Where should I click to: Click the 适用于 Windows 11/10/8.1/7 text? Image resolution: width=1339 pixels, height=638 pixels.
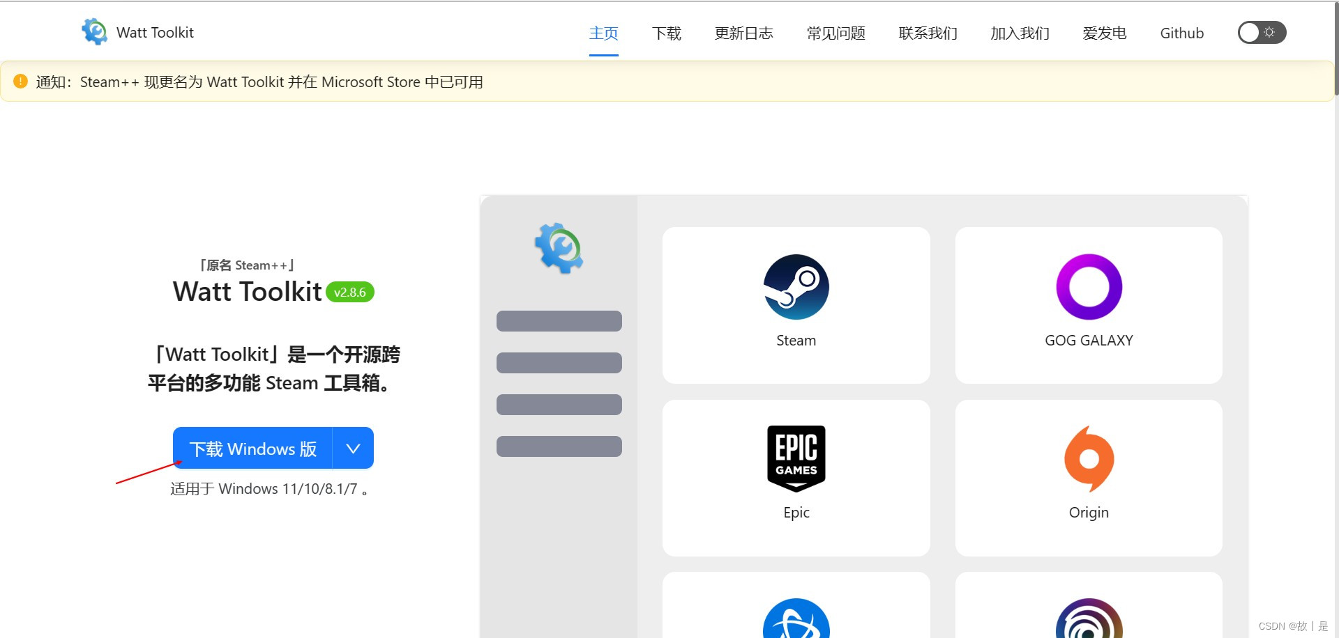[269, 489]
